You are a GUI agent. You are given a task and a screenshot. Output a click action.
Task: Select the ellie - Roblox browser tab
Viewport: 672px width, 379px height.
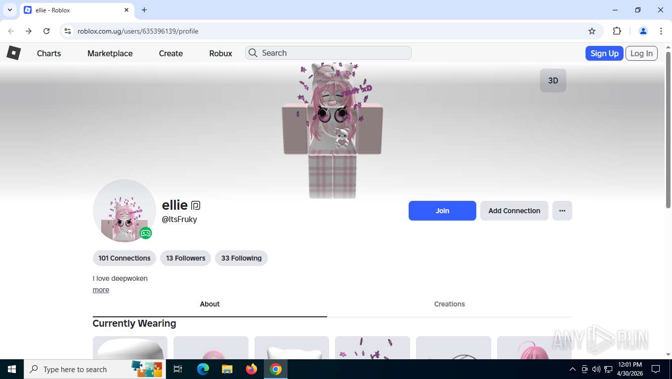(x=77, y=10)
